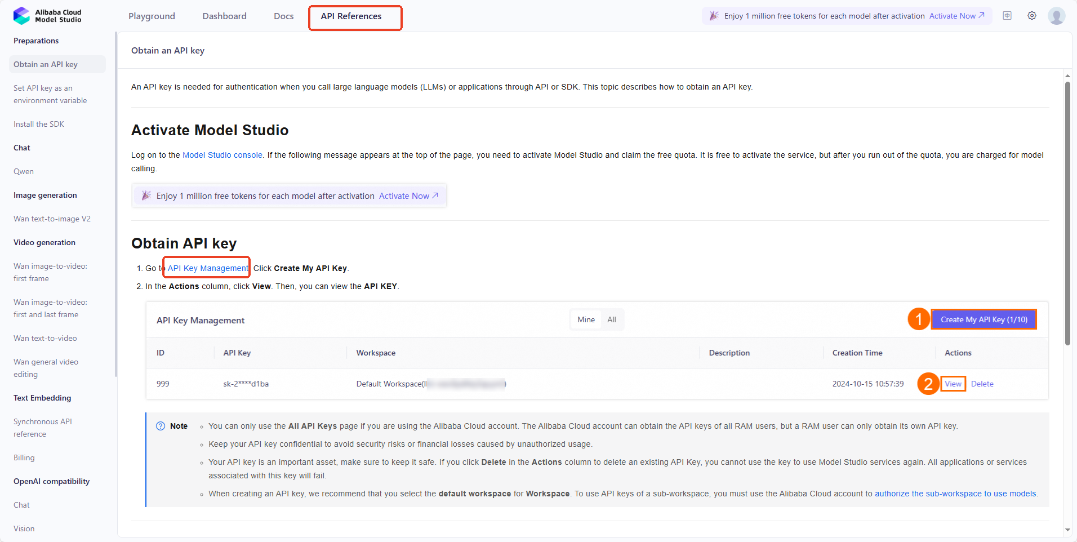Open settings via the gear icon
Image resolution: width=1077 pixels, height=542 pixels.
coord(1032,16)
